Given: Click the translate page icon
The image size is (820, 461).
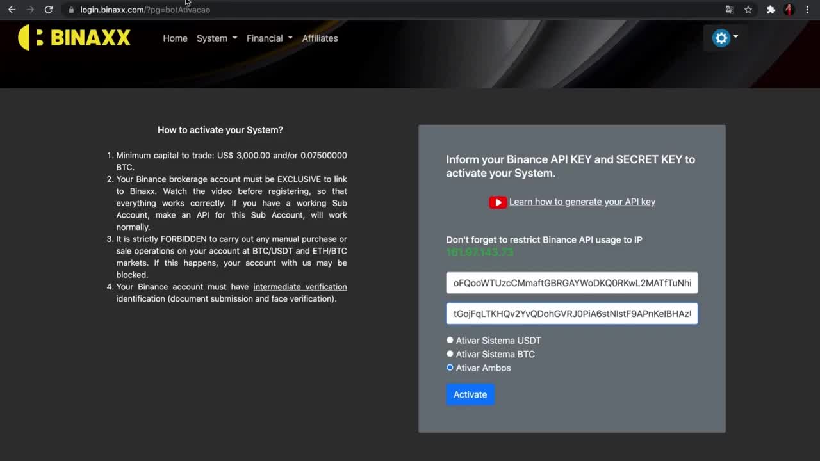Looking at the screenshot, I should [x=730, y=10].
